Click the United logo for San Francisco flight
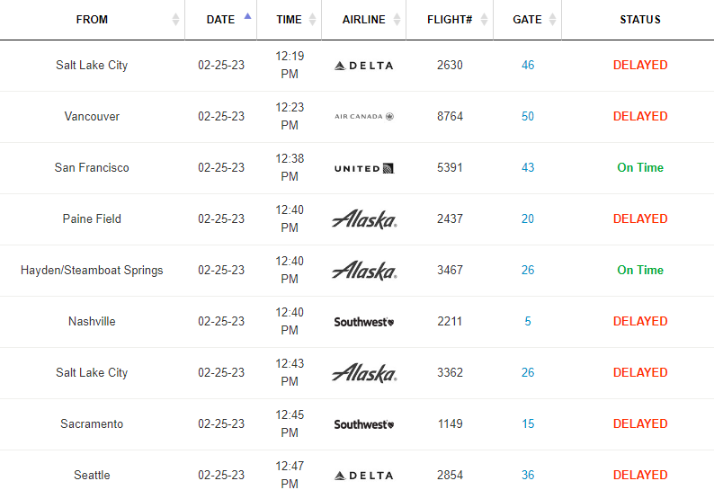Screen dimensions: 714x490 [x=363, y=168]
